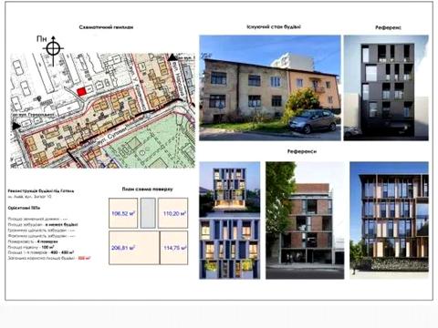Viewport: 438px width, 328px height.
Task: Click the 'Пн' north label
Action: pyautogui.click(x=42, y=39)
